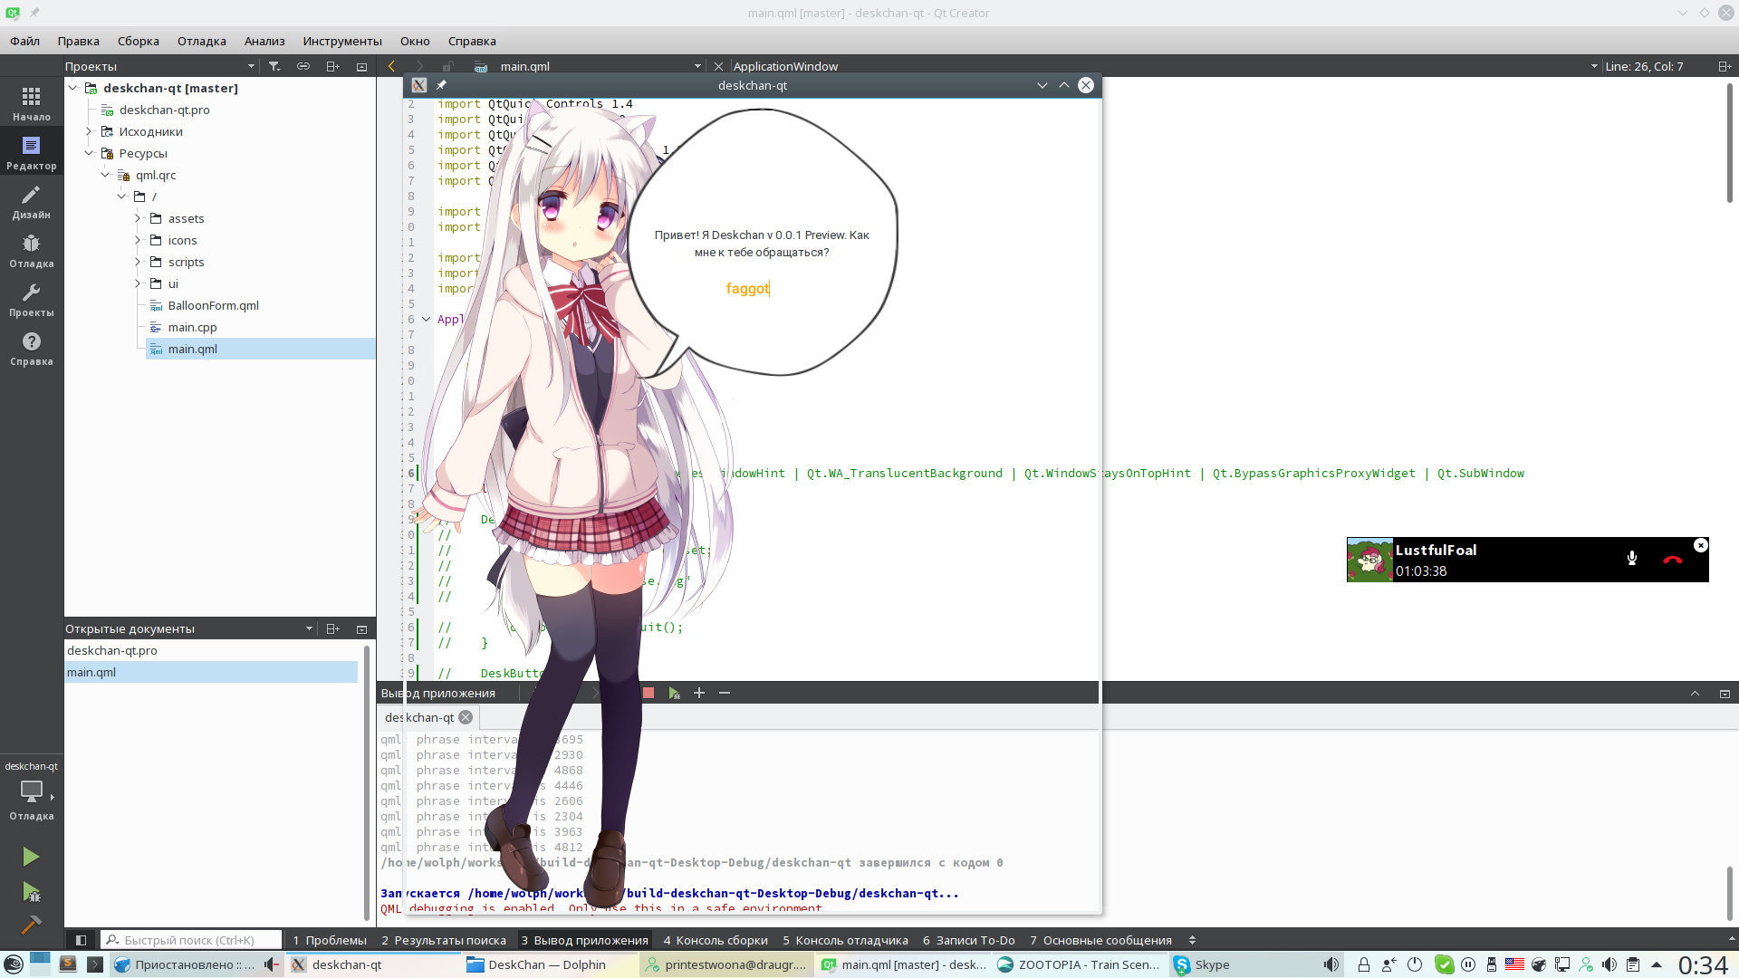Collapse the qml.qrc node

click(105, 175)
